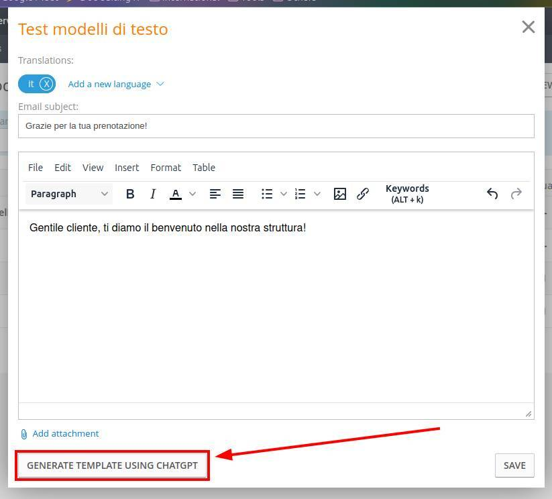Click Generate Template Using ChatGPT button

(112, 465)
